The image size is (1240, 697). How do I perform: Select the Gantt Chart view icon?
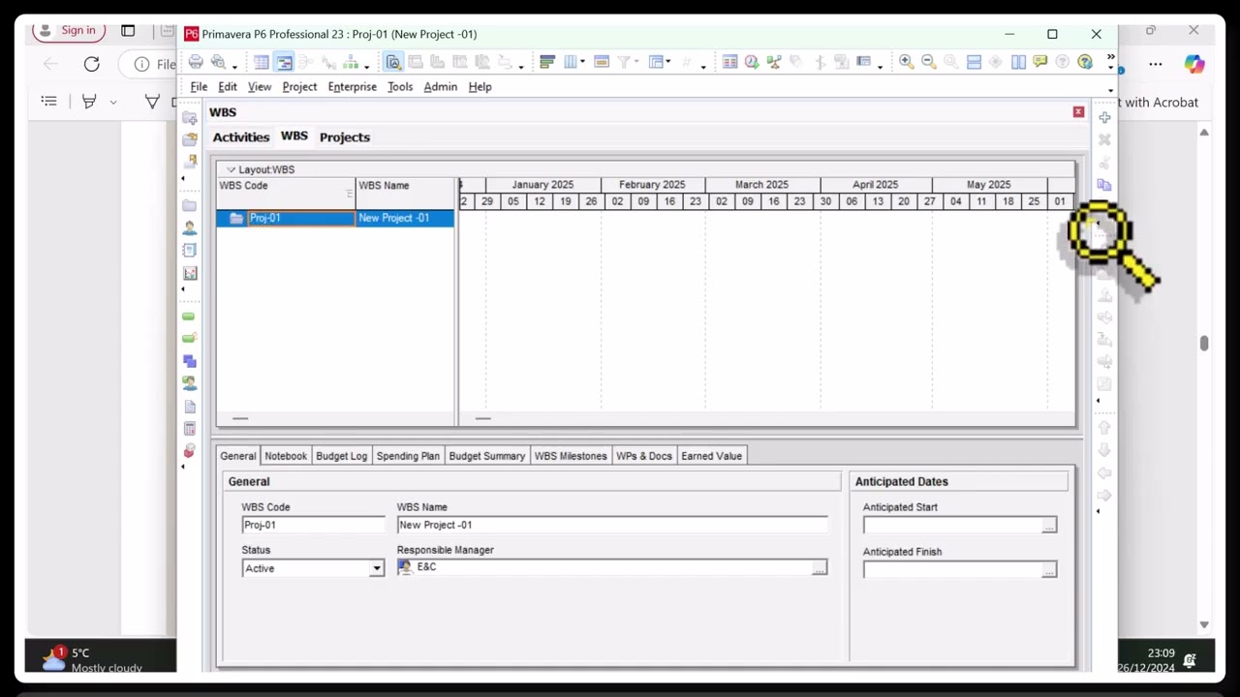[x=284, y=62]
